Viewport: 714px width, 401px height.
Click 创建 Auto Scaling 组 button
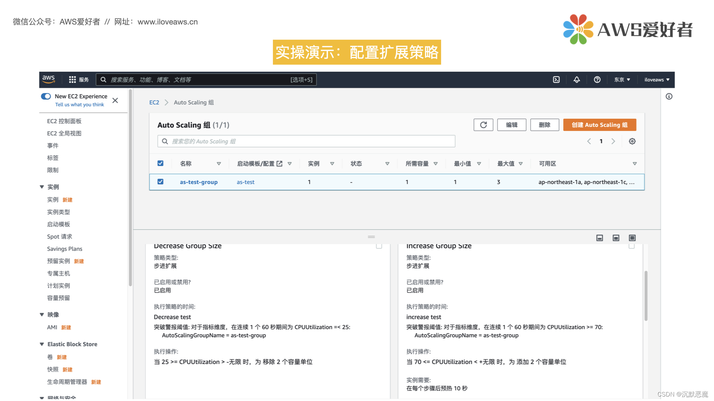pyautogui.click(x=599, y=125)
